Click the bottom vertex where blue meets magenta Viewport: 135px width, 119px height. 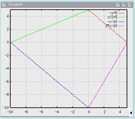(88, 107)
